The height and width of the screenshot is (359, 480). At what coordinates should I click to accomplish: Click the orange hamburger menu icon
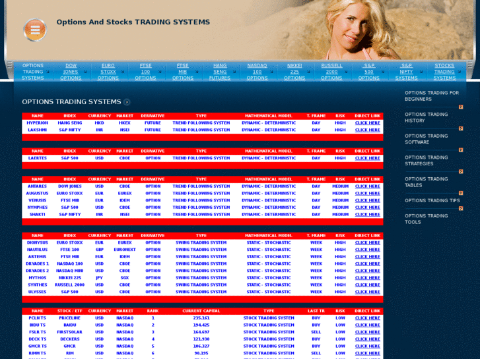[x=35, y=30]
